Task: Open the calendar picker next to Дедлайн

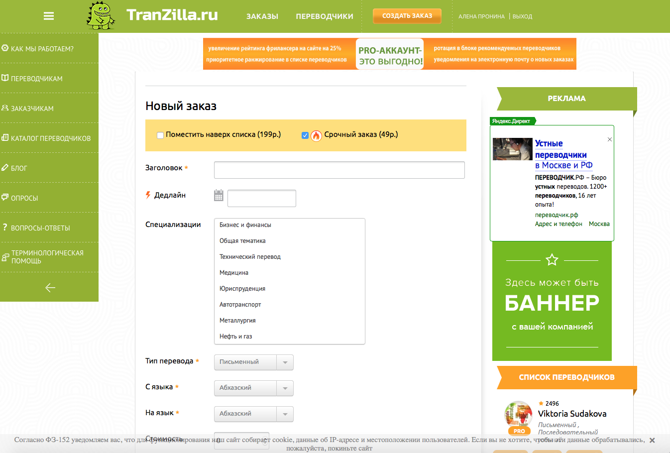Action: [218, 195]
